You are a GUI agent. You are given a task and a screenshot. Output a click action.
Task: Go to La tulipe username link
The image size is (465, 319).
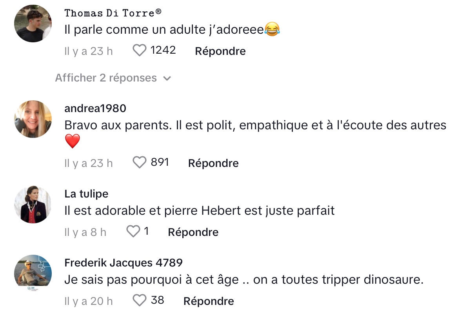pos(86,194)
